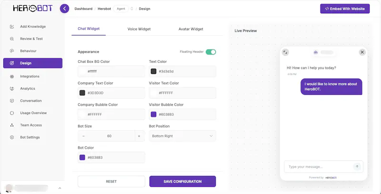Click the Company Bubble Color white swatch
381x194 pixels.
[x=82, y=114]
